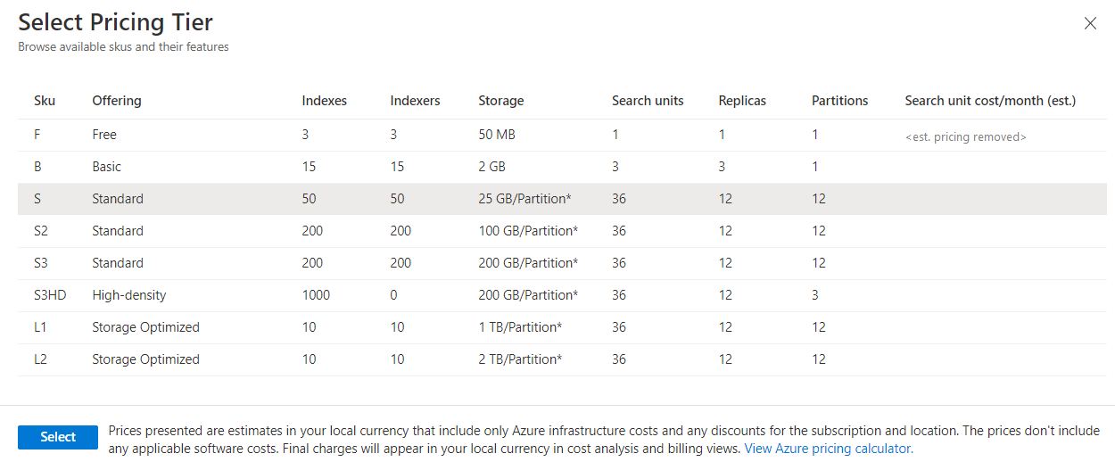Select the S3HD High-density tier
This screenshot has width=1115, height=470.
point(128,295)
